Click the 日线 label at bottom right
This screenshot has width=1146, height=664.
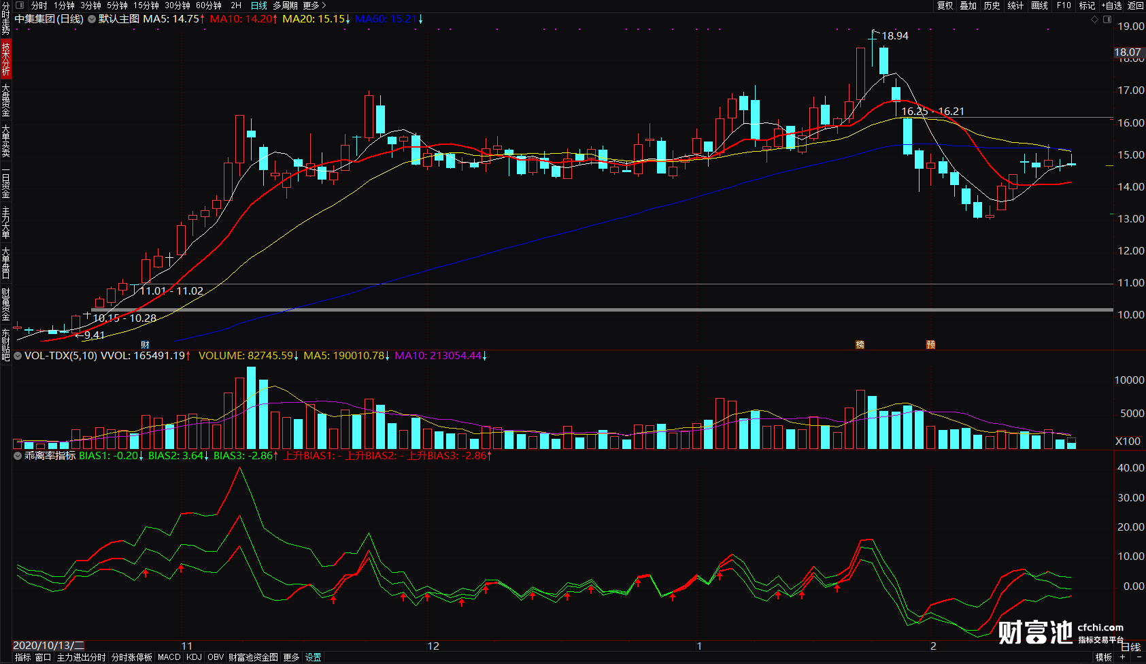click(x=1130, y=647)
